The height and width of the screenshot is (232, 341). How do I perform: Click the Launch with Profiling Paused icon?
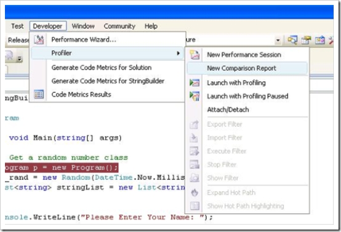pos(195,96)
